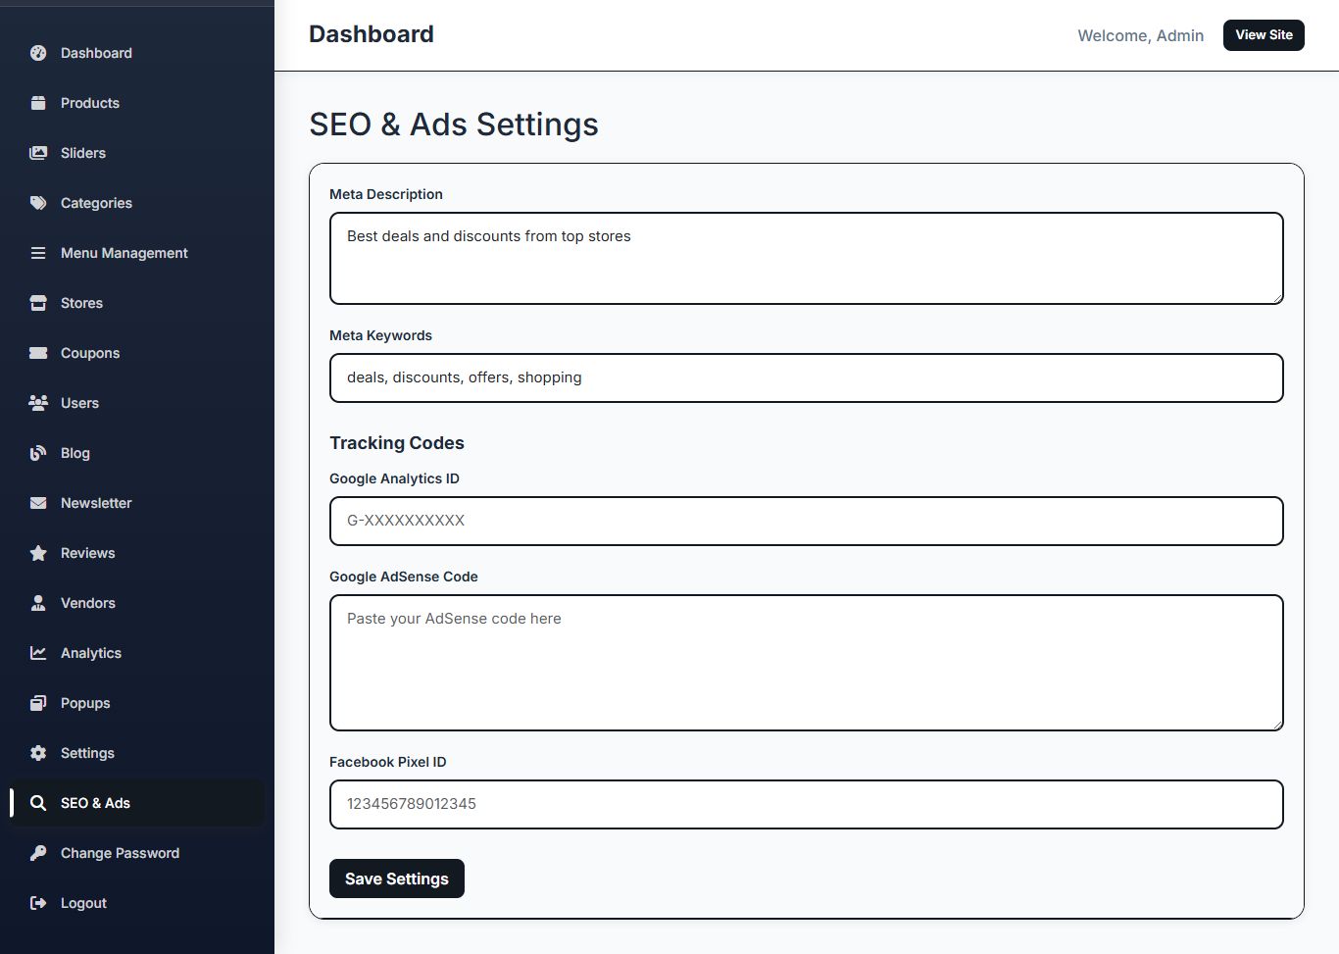Image resolution: width=1339 pixels, height=954 pixels.
Task: Select the Popups sidebar item
Action: 85,703
